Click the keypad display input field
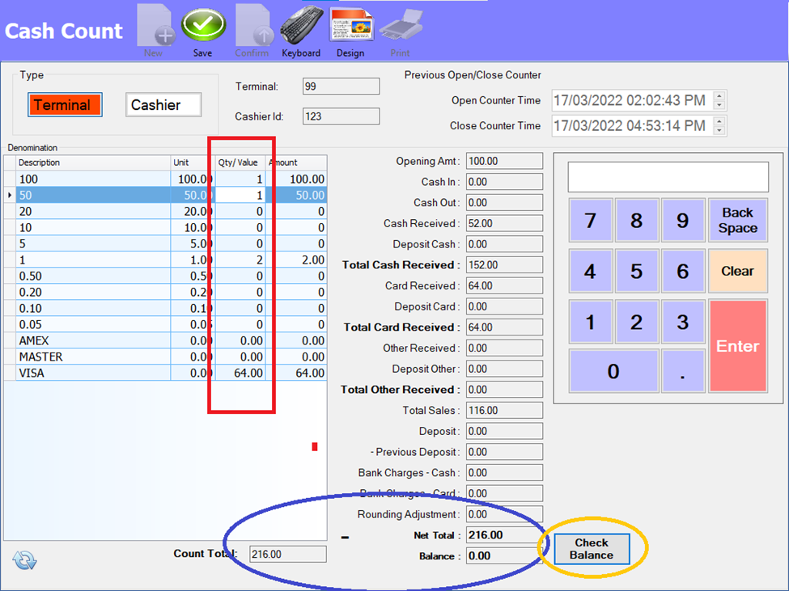The width and height of the screenshot is (789, 591). click(668, 177)
